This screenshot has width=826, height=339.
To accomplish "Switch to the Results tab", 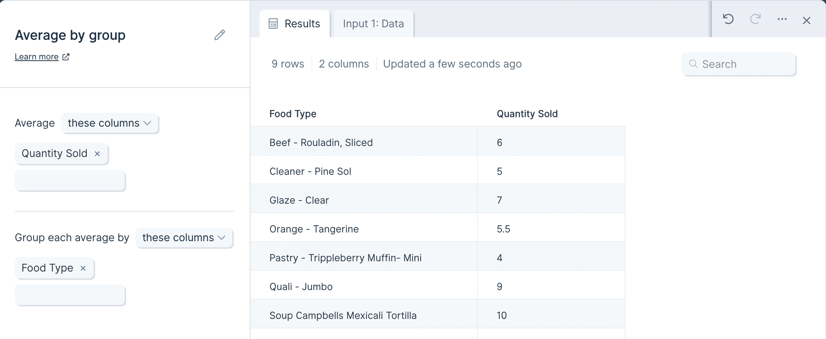I will click(294, 24).
